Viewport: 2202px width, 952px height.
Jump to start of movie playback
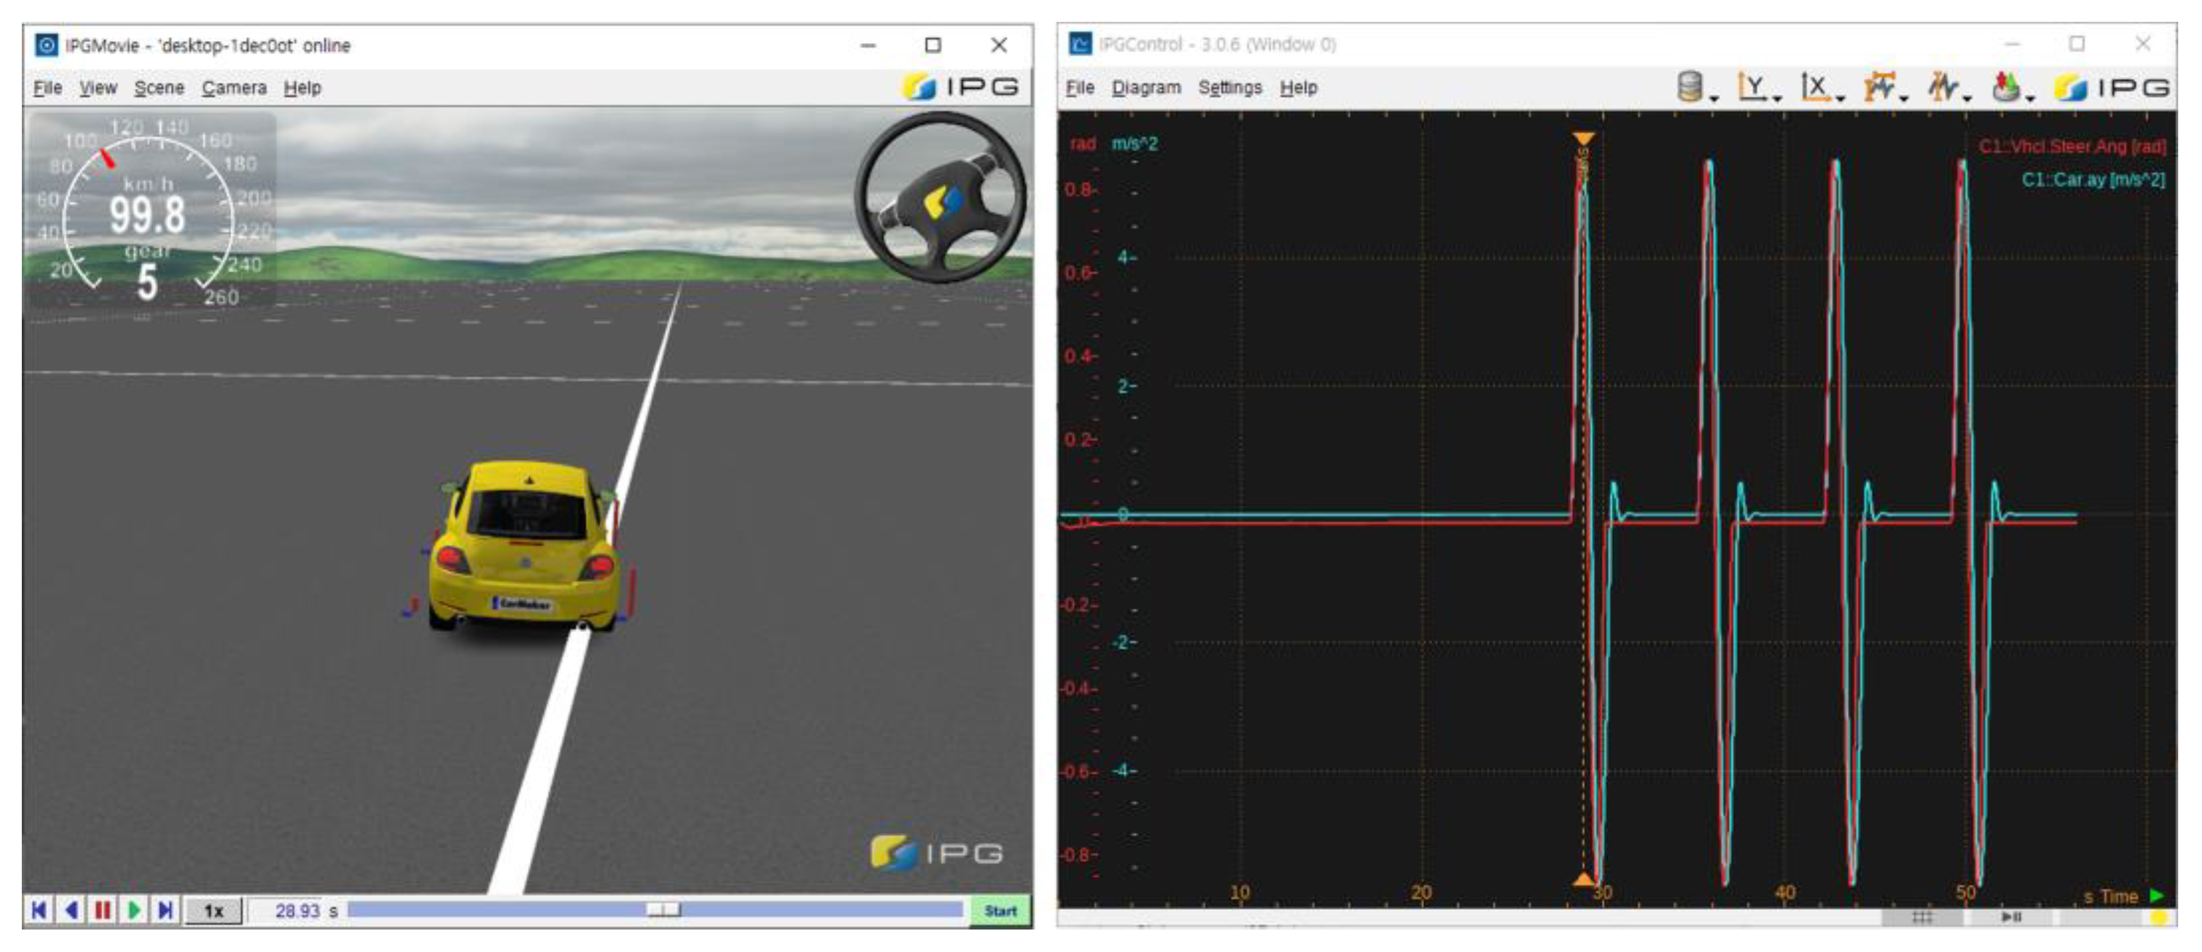[39, 910]
